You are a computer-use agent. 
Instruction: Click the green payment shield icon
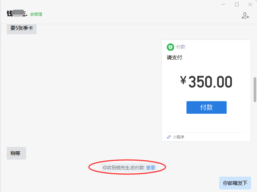click(x=170, y=47)
